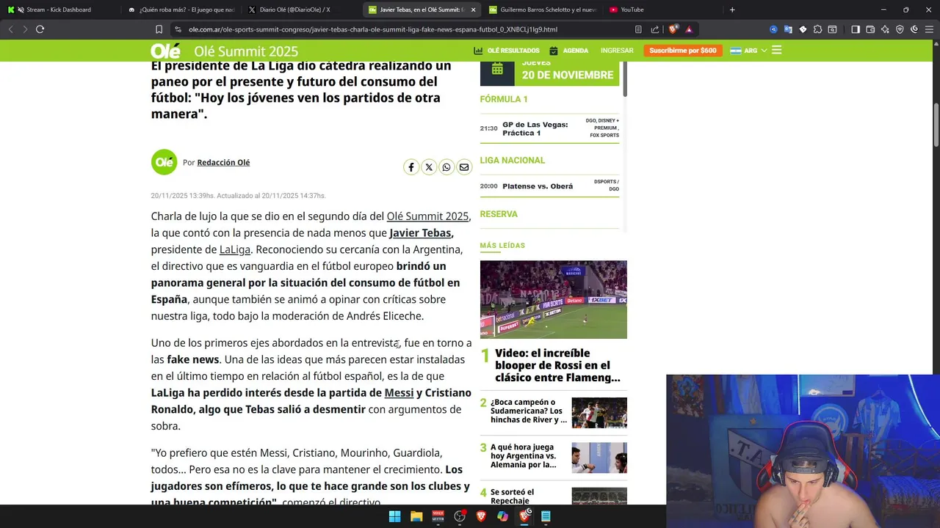Screen dimensions: 940x528
Task: Switch to Guillermo Barros Schelotto tab
Action: (542, 10)
